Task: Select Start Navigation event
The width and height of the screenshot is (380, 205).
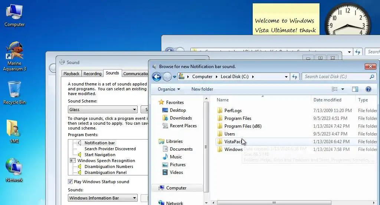Action: tap(100, 155)
